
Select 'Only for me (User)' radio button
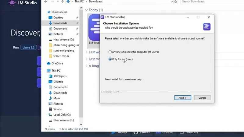110,59
